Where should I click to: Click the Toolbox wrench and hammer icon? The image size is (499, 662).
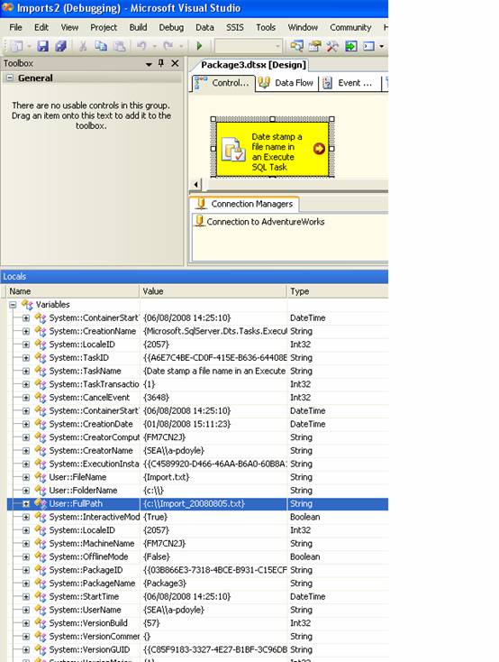pyautogui.click(x=332, y=46)
